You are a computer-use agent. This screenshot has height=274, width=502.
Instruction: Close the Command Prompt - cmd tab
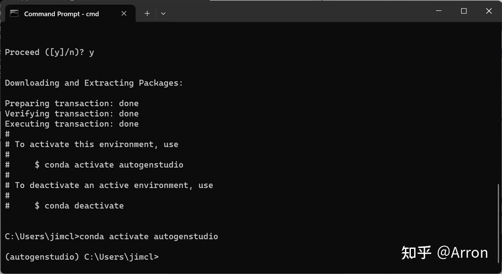pos(124,13)
